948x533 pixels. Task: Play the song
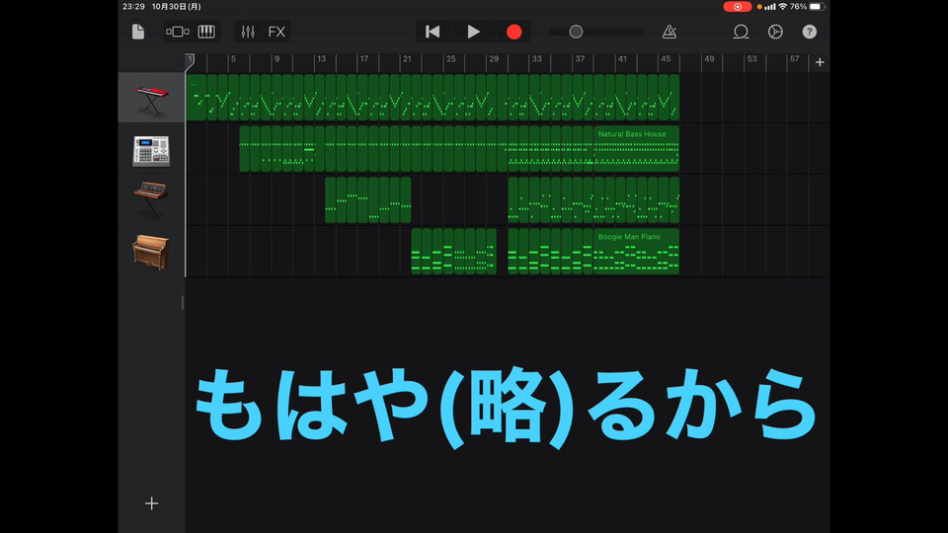click(x=473, y=32)
